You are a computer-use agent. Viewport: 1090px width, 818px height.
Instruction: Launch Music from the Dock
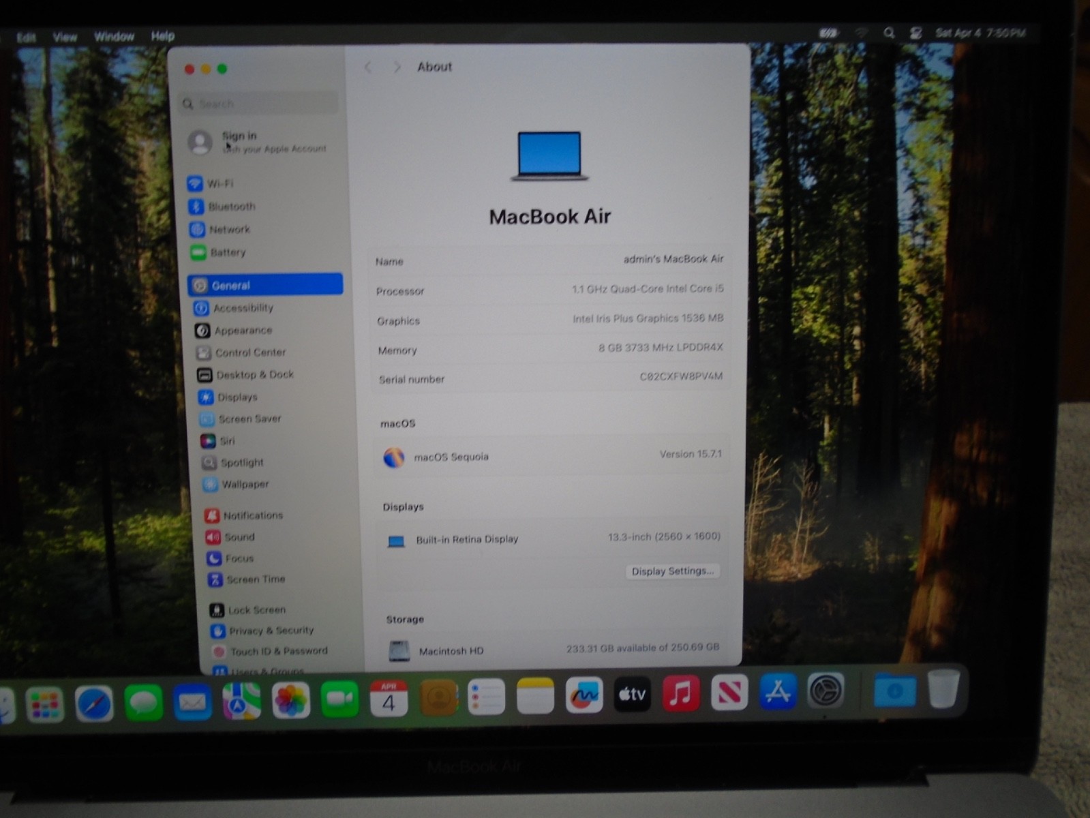(680, 693)
